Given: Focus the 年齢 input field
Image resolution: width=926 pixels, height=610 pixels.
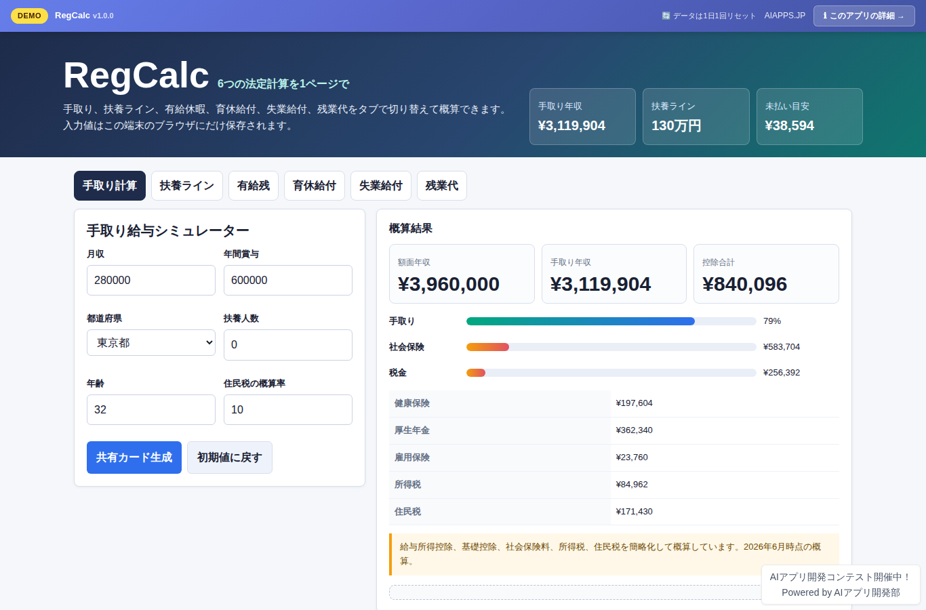Looking at the screenshot, I should [x=151, y=409].
